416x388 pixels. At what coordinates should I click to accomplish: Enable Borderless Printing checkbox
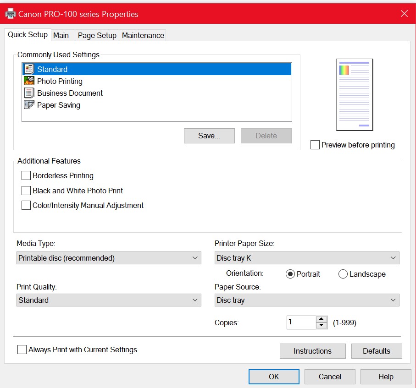[x=26, y=175]
